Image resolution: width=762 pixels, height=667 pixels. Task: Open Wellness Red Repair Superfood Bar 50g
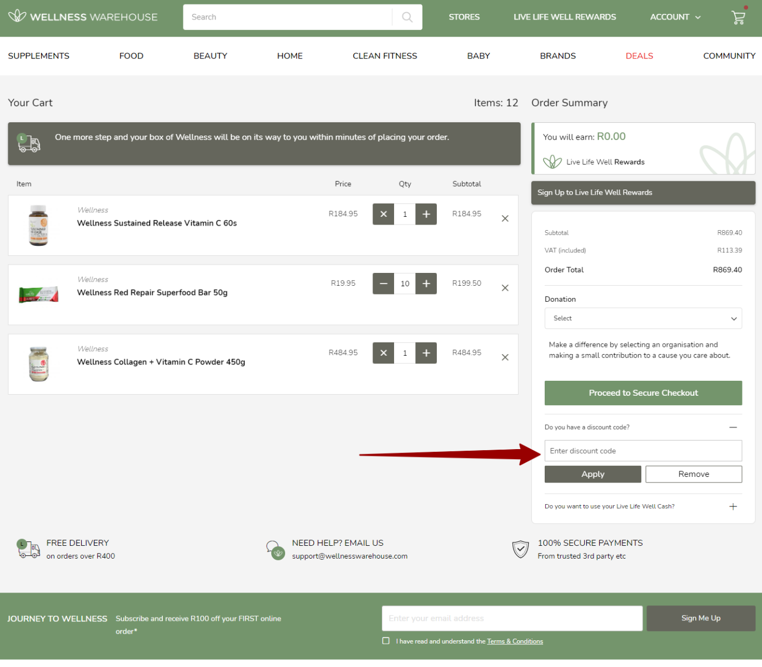[152, 292]
